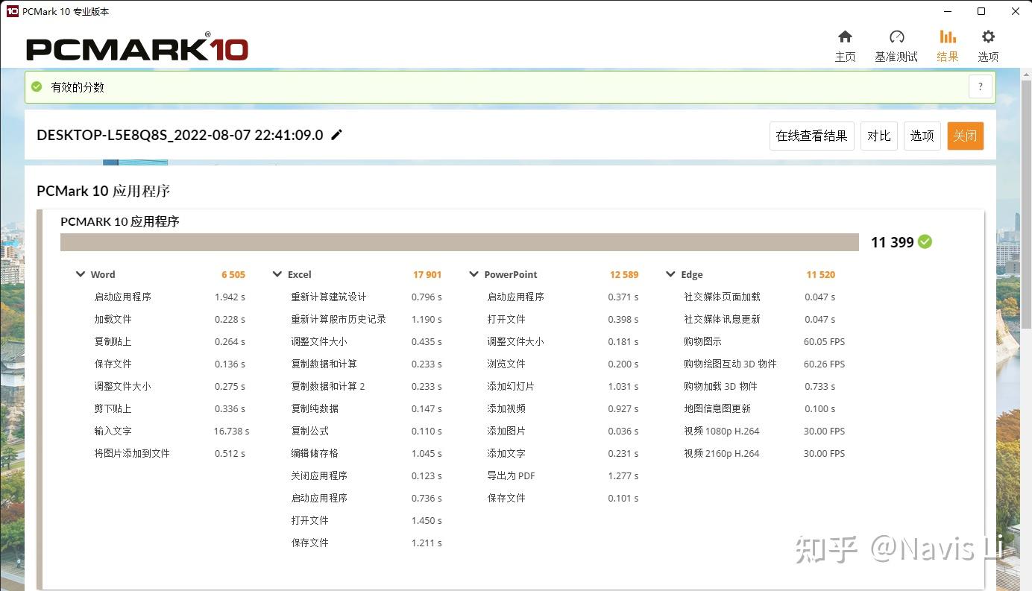Click Edge 社交媒体页面加载 row label
This screenshot has width=1032, height=591.
pos(723,297)
